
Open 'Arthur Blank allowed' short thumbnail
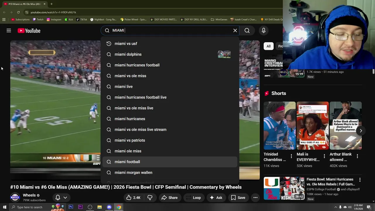tap(346, 125)
